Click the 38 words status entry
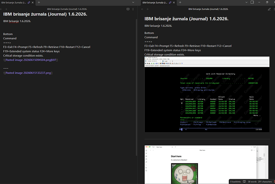Image resolution: width=275 pixels, height=184 pixels. [252, 182]
